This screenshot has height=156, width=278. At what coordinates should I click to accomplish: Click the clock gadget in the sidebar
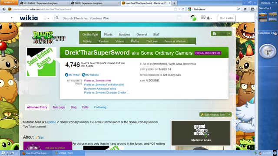point(268,51)
